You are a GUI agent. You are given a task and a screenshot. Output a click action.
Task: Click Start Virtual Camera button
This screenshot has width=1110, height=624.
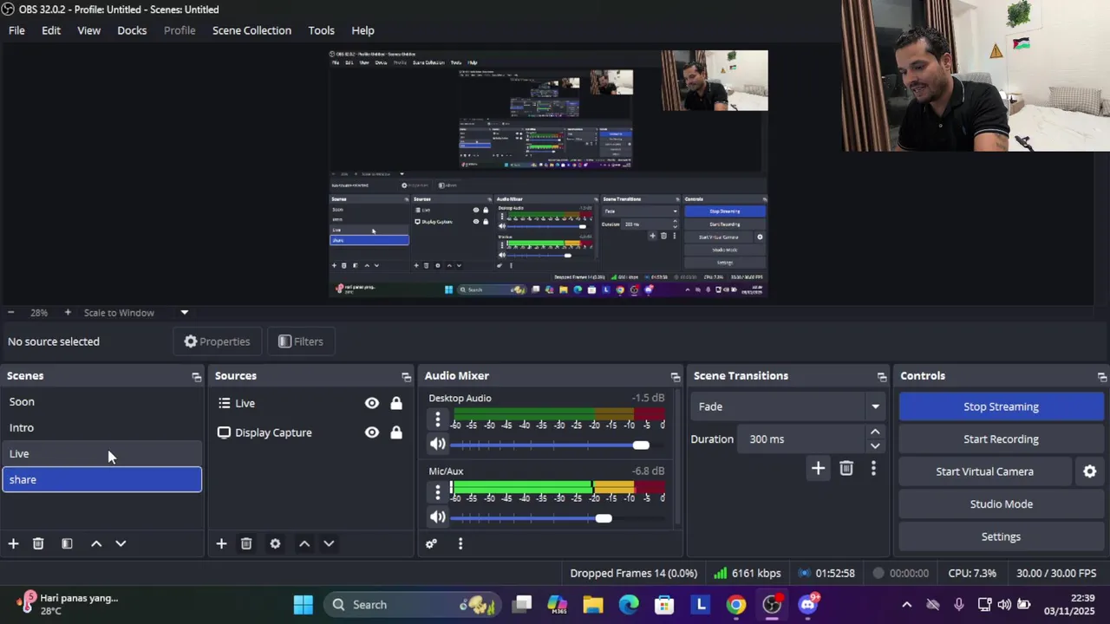coord(984,471)
